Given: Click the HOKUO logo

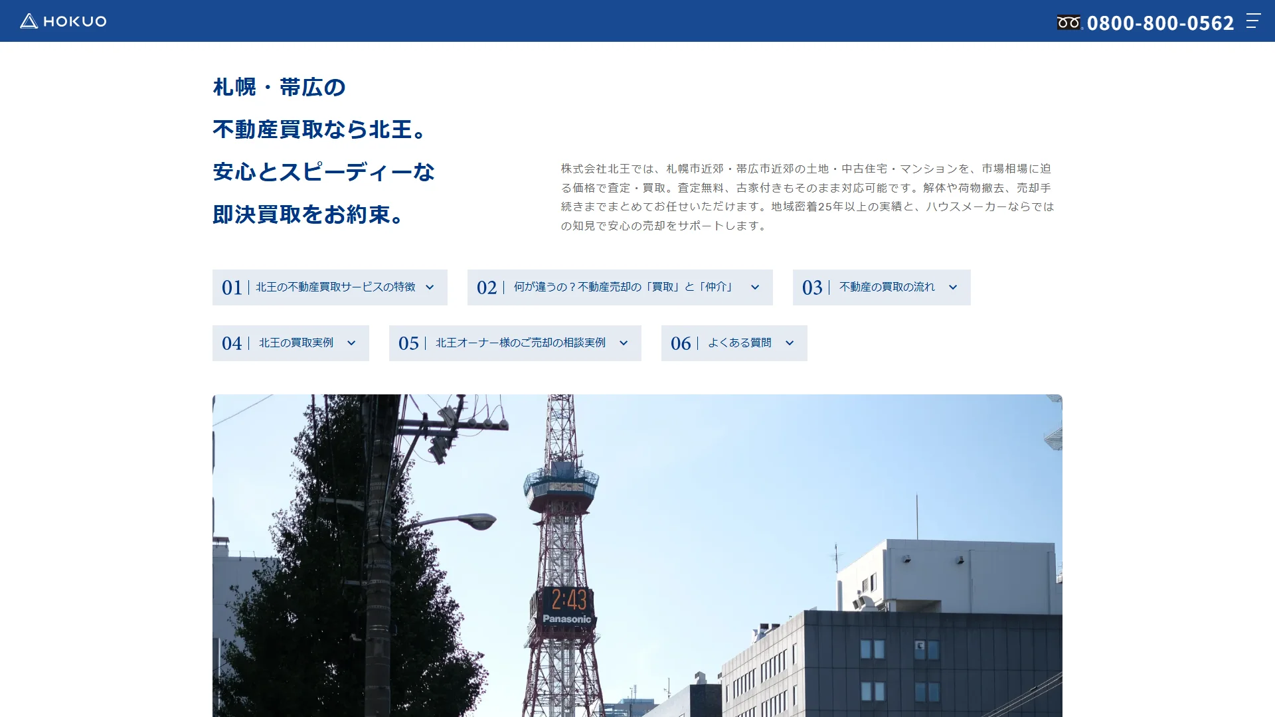Looking at the screenshot, I should pyautogui.click(x=63, y=21).
